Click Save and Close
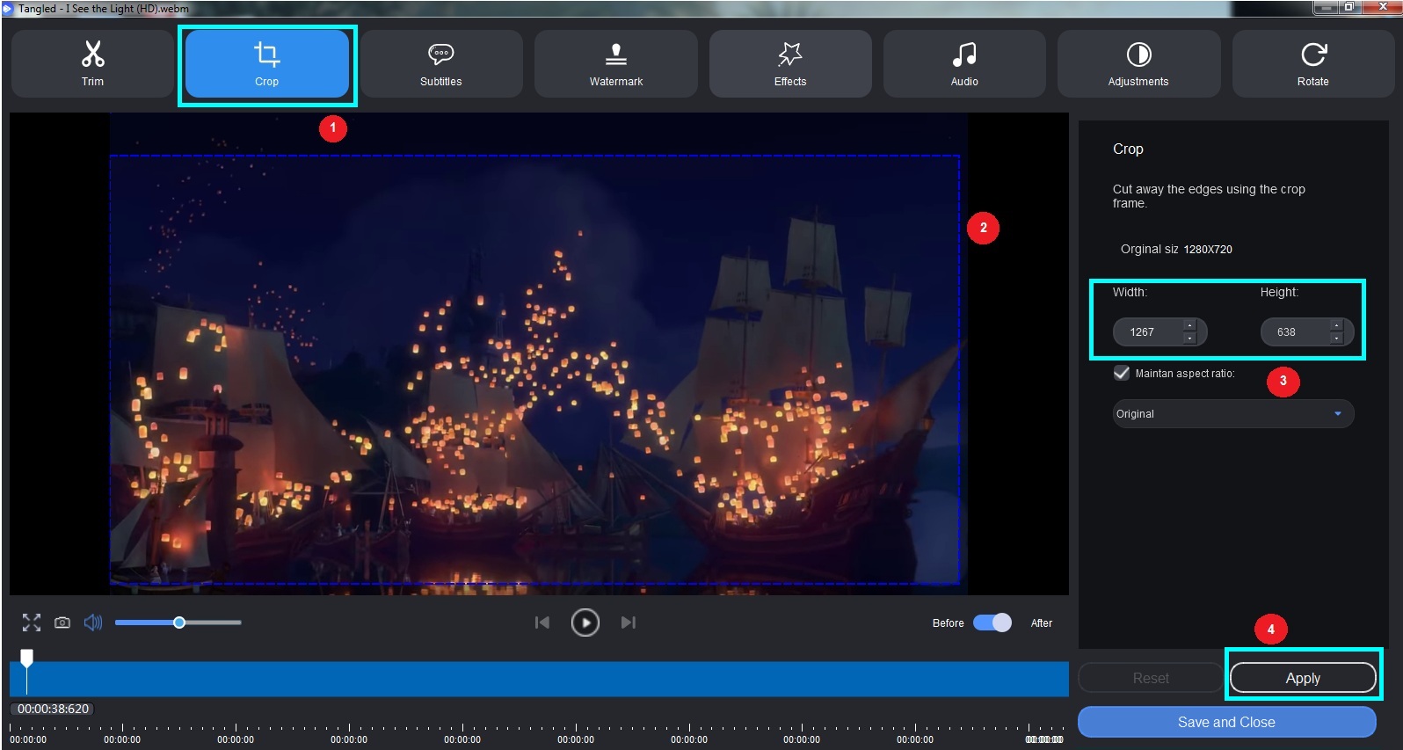The height and width of the screenshot is (750, 1403). 1226,722
